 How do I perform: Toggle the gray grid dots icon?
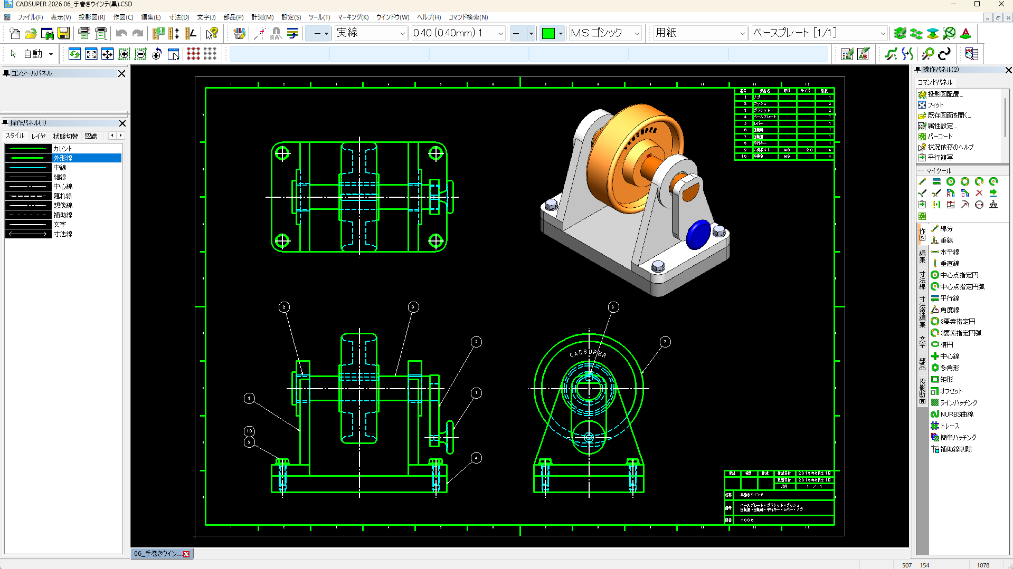[x=210, y=54]
